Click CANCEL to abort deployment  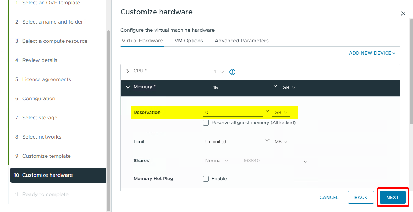pos(329,198)
